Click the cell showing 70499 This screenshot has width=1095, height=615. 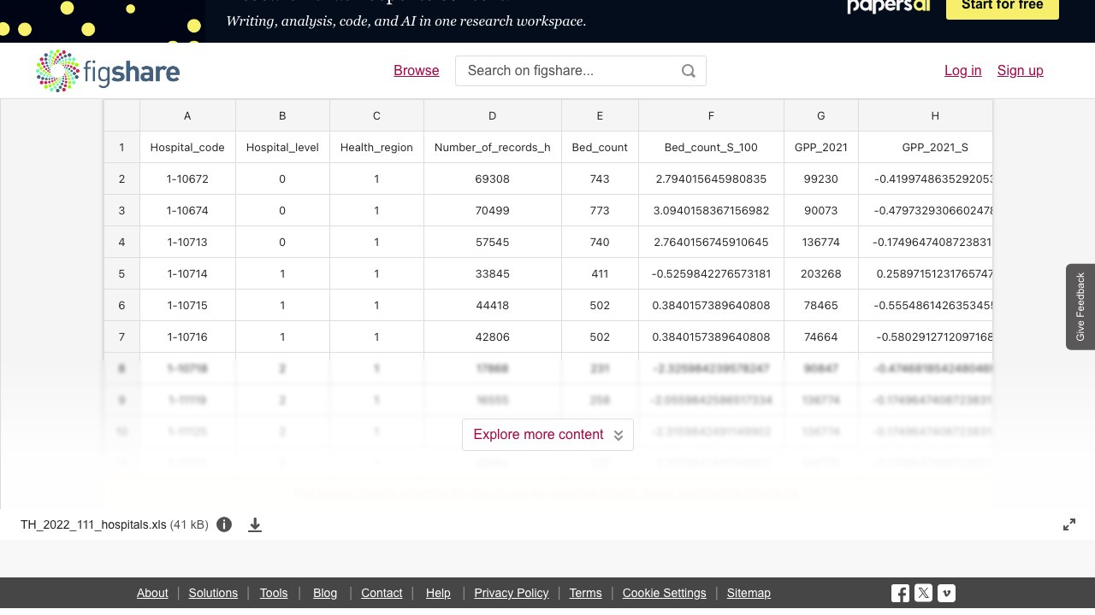(x=493, y=210)
